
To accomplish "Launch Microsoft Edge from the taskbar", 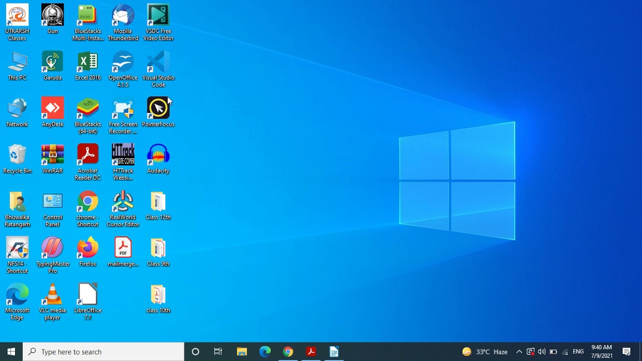I will pos(265,351).
